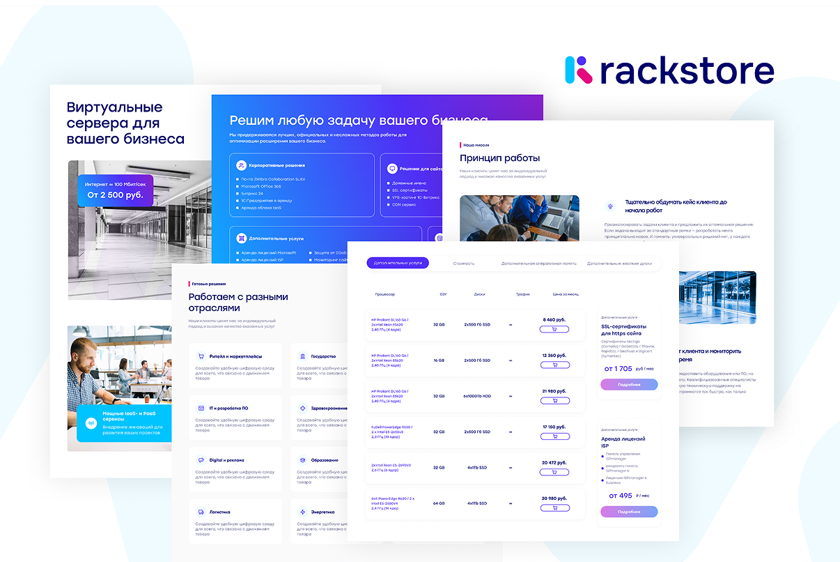Click Виртуальные сервера для вашего бизнеса heading

point(125,123)
